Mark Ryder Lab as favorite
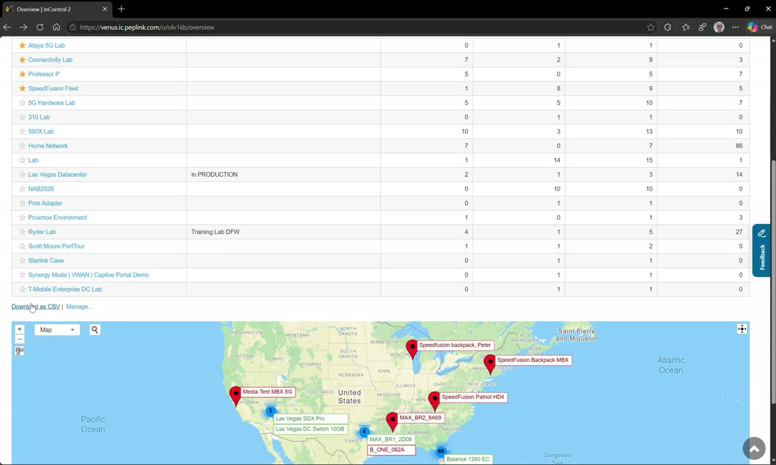Viewport: 776px width, 465px height. point(23,232)
